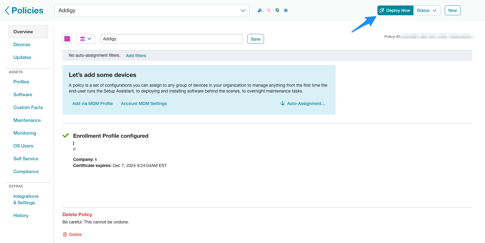
Task: Click the Deploy Now button
Action: (395, 10)
